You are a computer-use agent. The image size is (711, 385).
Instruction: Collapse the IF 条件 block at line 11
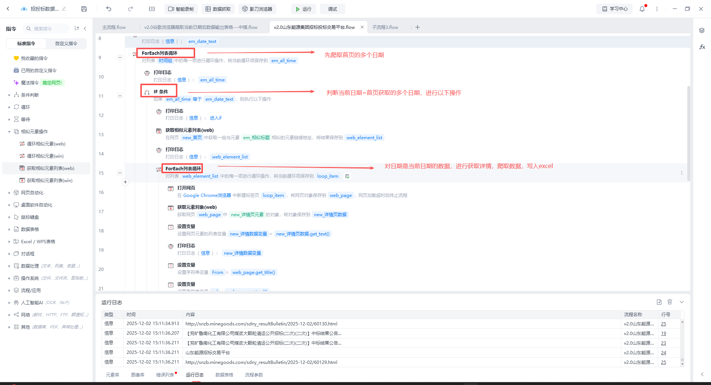[120, 96]
